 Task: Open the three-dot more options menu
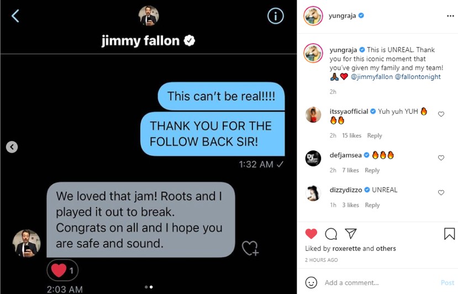(x=450, y=16)
